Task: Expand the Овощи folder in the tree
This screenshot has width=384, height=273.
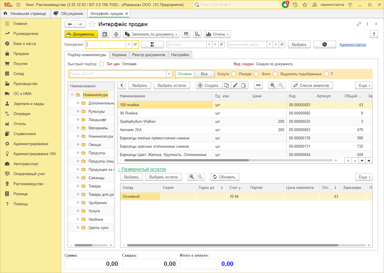Action: pos(78,145)
